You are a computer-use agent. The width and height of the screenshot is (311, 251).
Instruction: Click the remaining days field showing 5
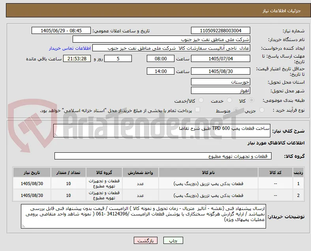[118, 58]
